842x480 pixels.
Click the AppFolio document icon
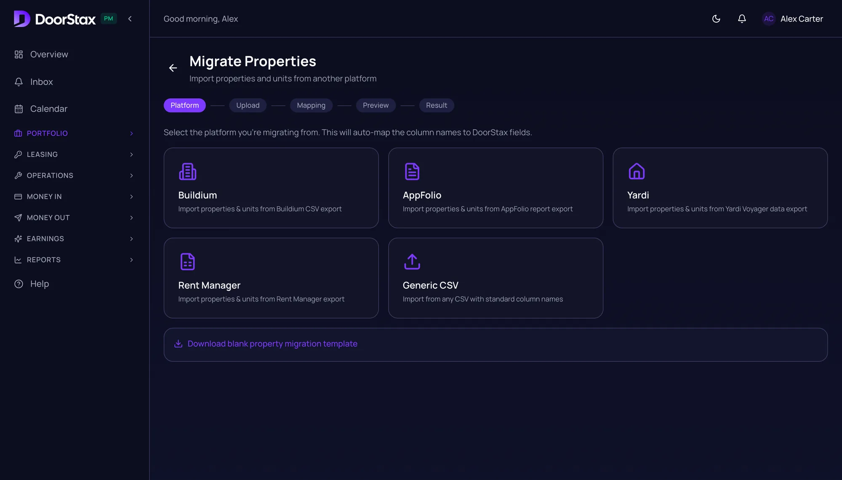412,172
